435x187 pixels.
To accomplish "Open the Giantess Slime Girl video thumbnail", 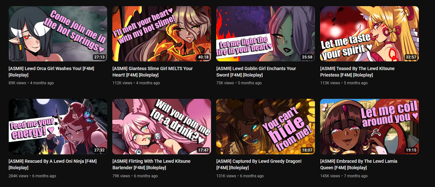I will pos(162,34).
